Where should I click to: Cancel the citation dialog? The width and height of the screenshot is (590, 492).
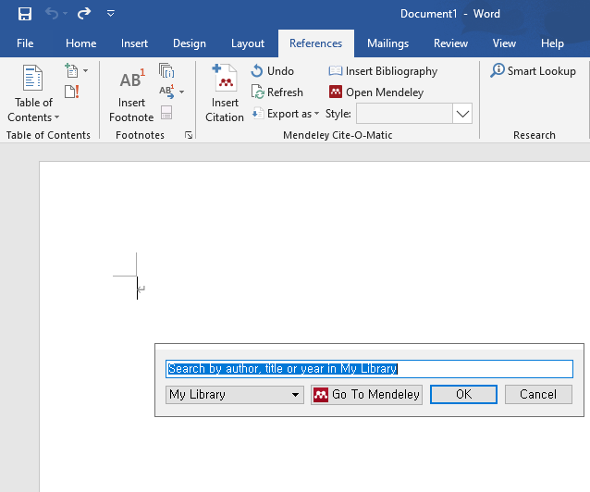pyautogui.click(x=538, y=395)
